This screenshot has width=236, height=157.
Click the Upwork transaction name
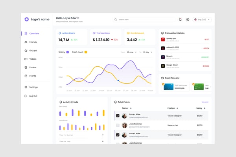pos(169,56)
